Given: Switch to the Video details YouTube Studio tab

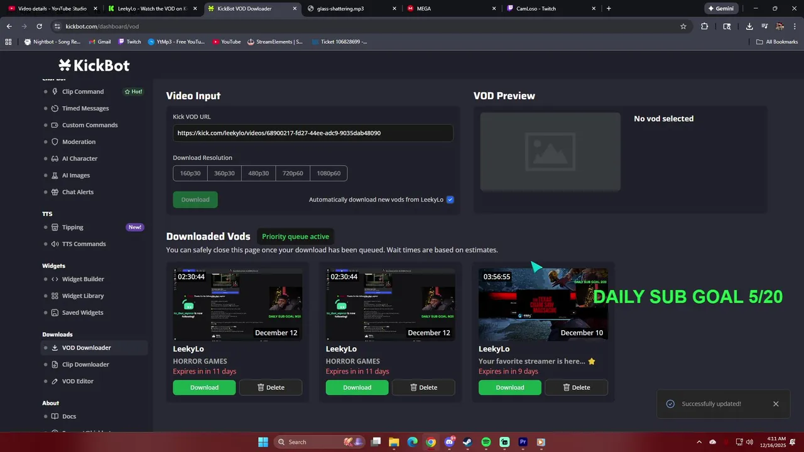Looking at the screenshot, I should [52, 9].
